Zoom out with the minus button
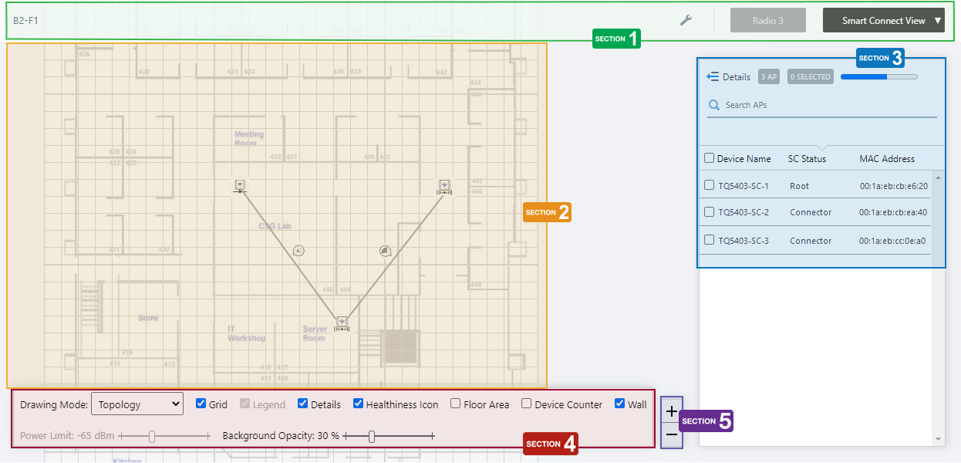The image size is (961, 463). [x=672, y=435]
